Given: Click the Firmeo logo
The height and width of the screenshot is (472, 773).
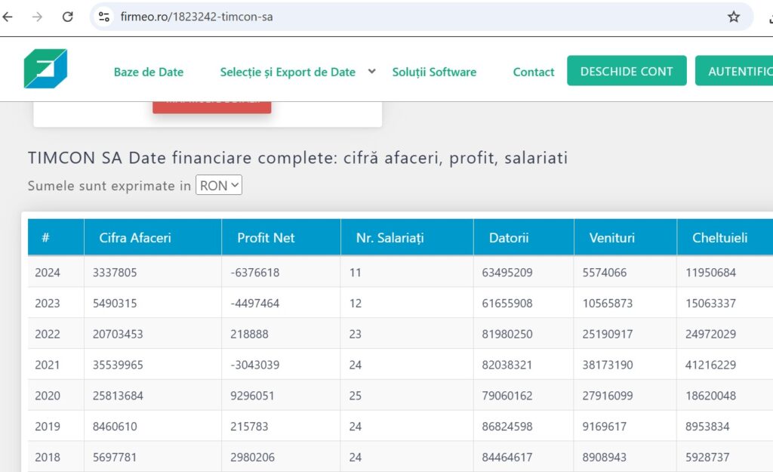Looking at the screenshot, I should (x=45, y=69).
